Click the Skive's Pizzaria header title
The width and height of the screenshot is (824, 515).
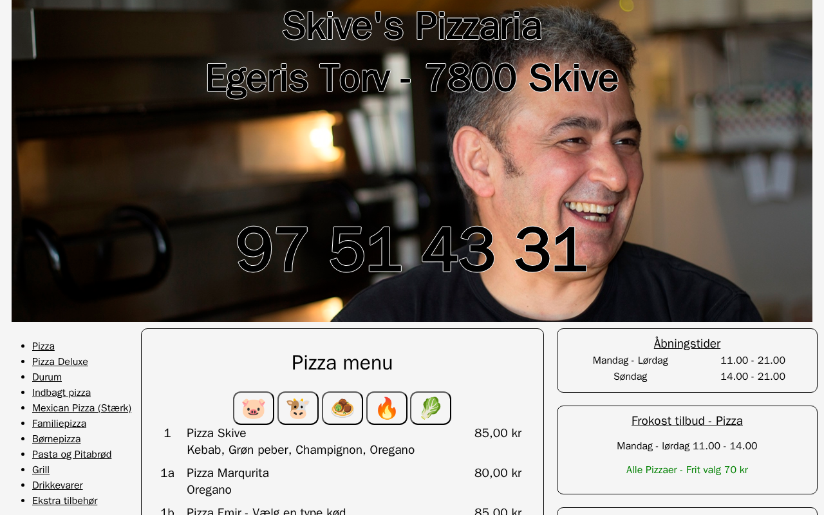click(x=412, y=26)
